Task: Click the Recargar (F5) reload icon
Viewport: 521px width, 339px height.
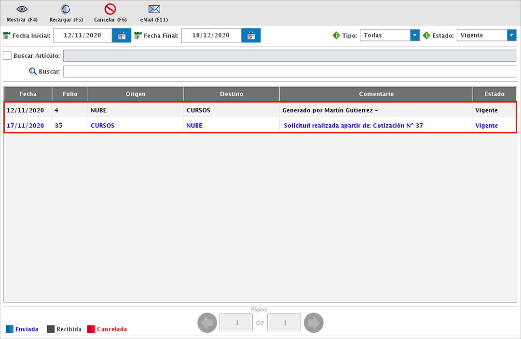Action: pos(66,9)
